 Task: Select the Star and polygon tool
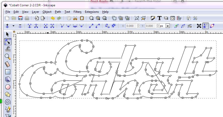8,94
